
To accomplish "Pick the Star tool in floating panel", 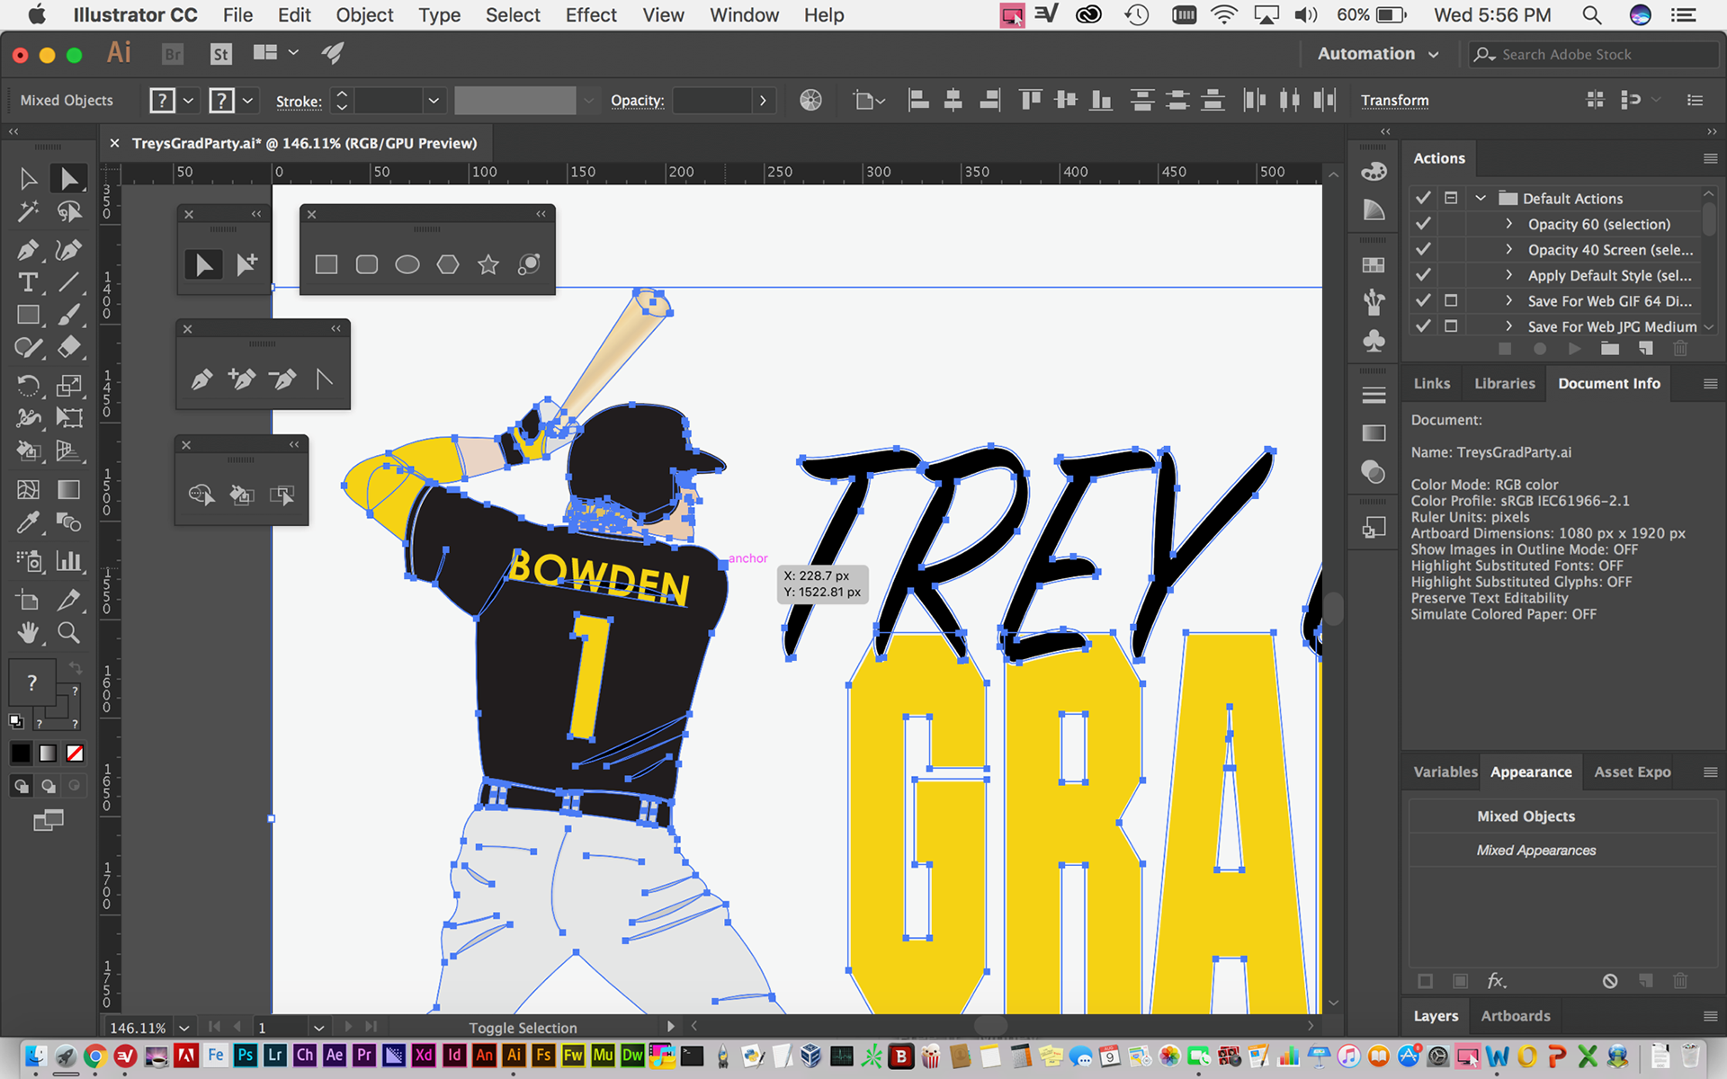I will coord(488,264).
